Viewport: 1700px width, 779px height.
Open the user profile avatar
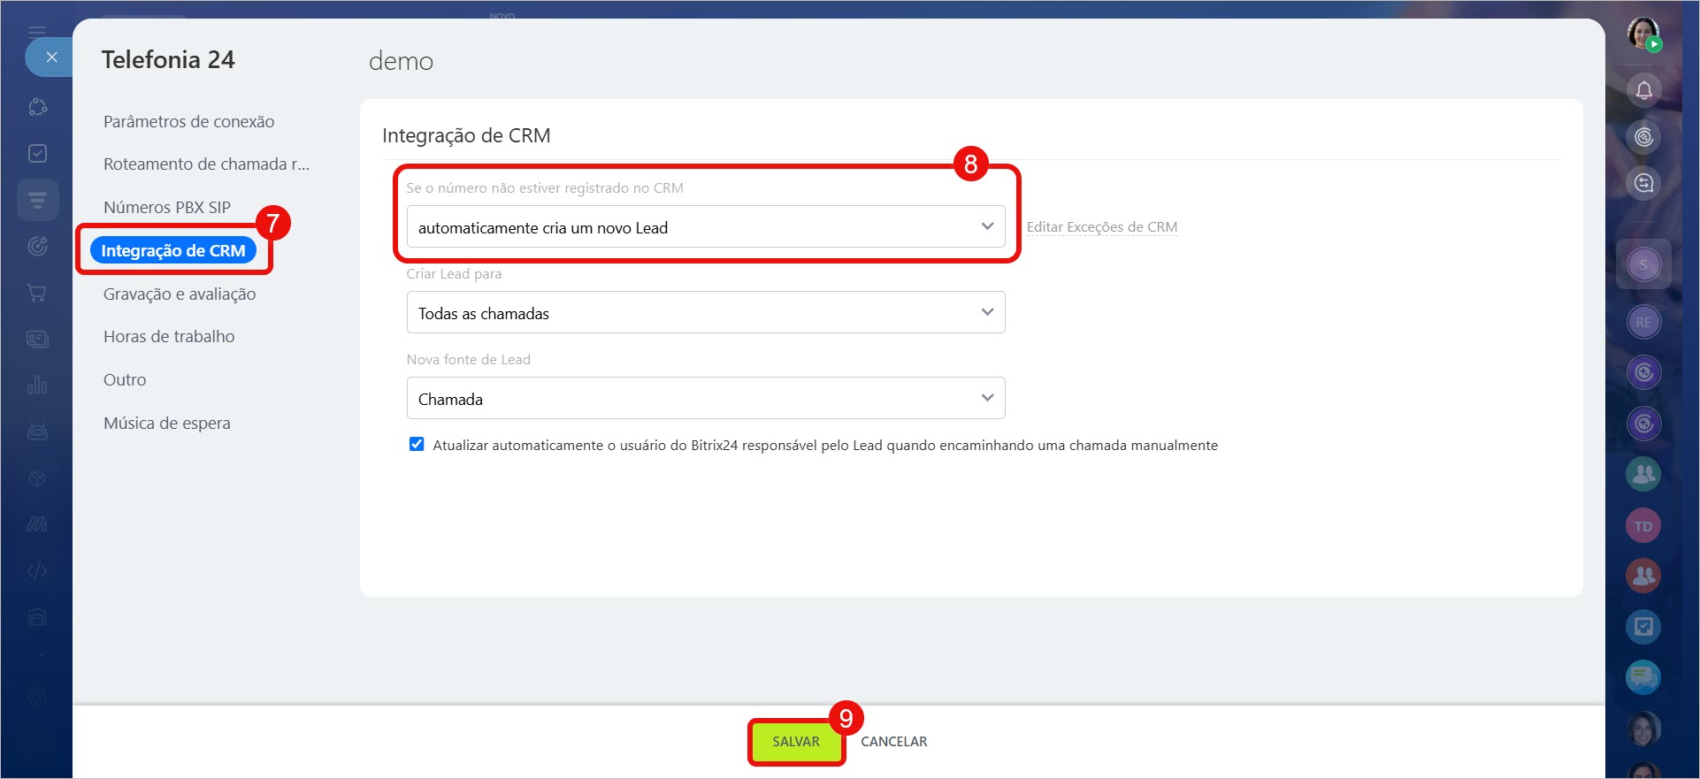(1643, 34)
